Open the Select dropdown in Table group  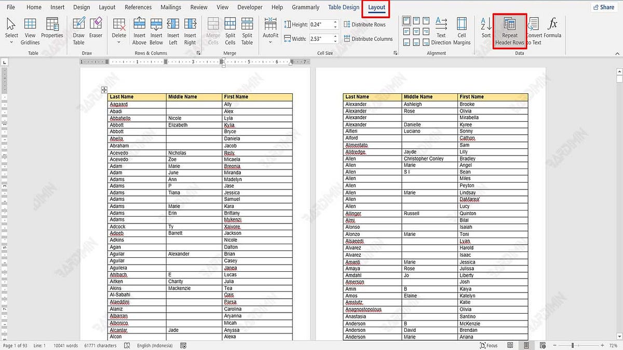[x=11, y=31]
